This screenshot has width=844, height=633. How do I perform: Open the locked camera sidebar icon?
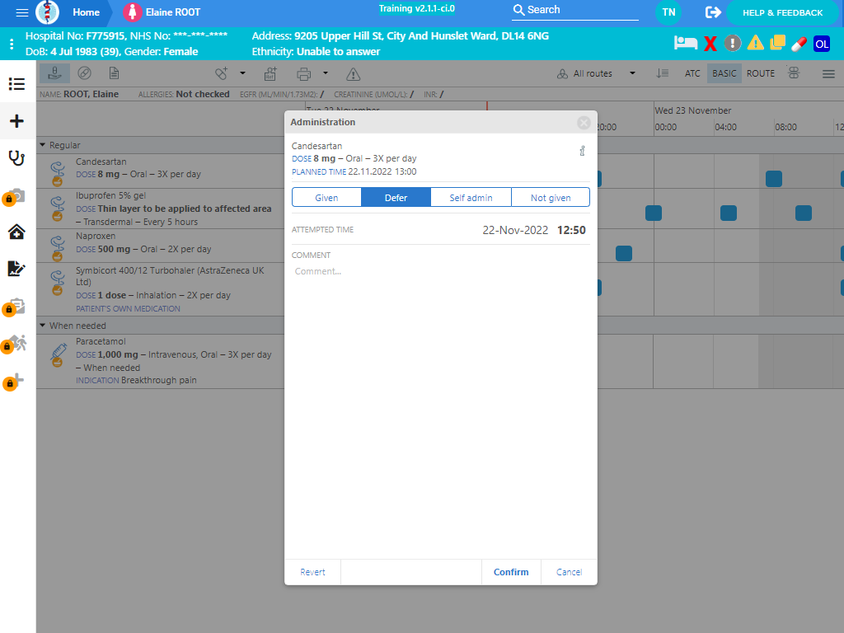pyautogui.click(x=15, y=196)
